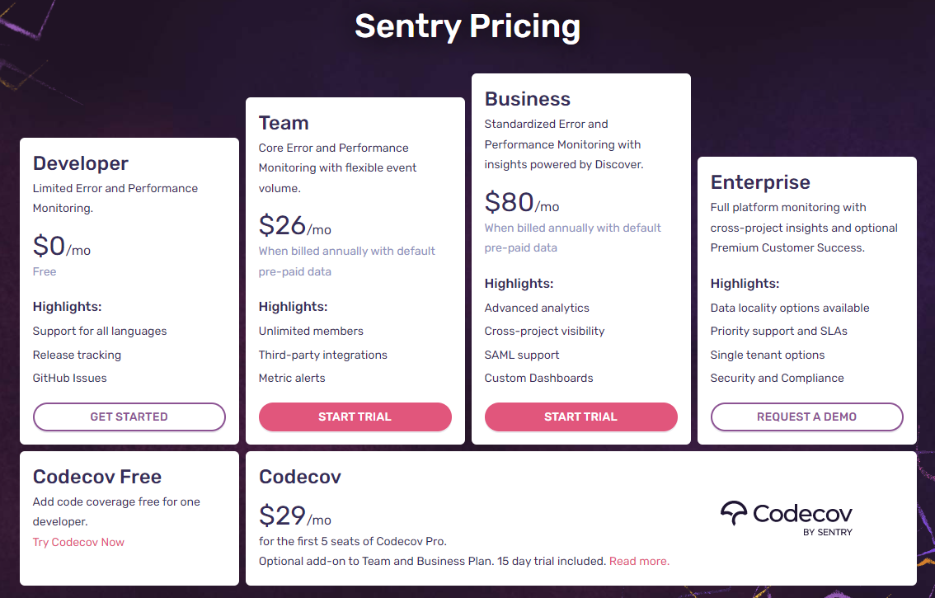Click Get Started on Developer plan
The width and height of the screenshot is (935, 598).
tap(129, 417)
